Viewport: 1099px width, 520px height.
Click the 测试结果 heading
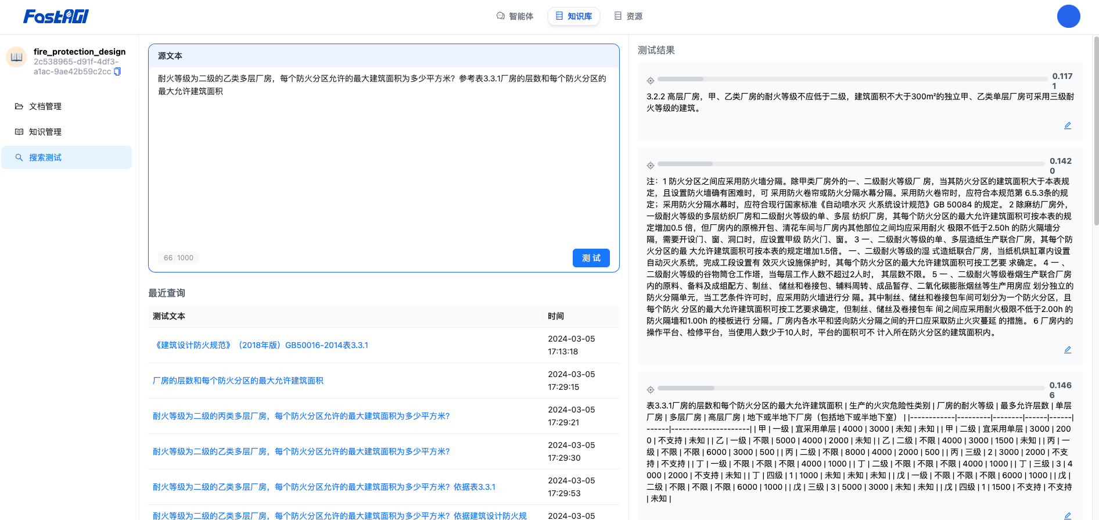tap(656, 50)
